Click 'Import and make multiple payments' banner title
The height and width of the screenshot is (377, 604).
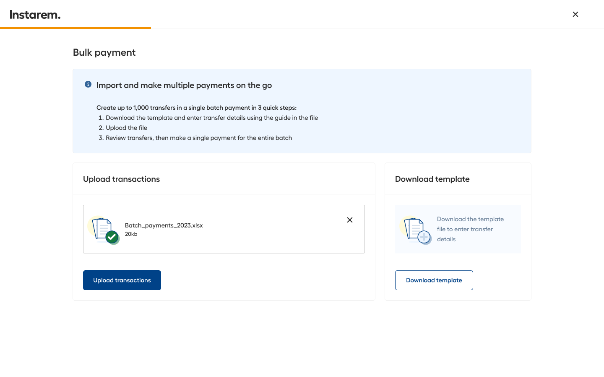click(184, 85)
